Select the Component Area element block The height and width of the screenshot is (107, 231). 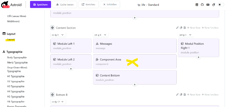click(x=135, y=61)
